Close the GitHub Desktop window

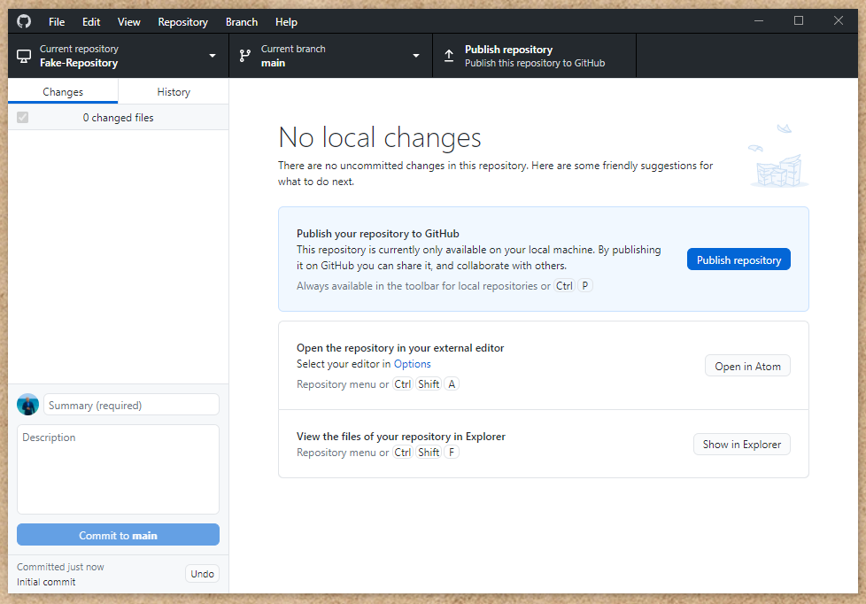(x=839, y=21)
